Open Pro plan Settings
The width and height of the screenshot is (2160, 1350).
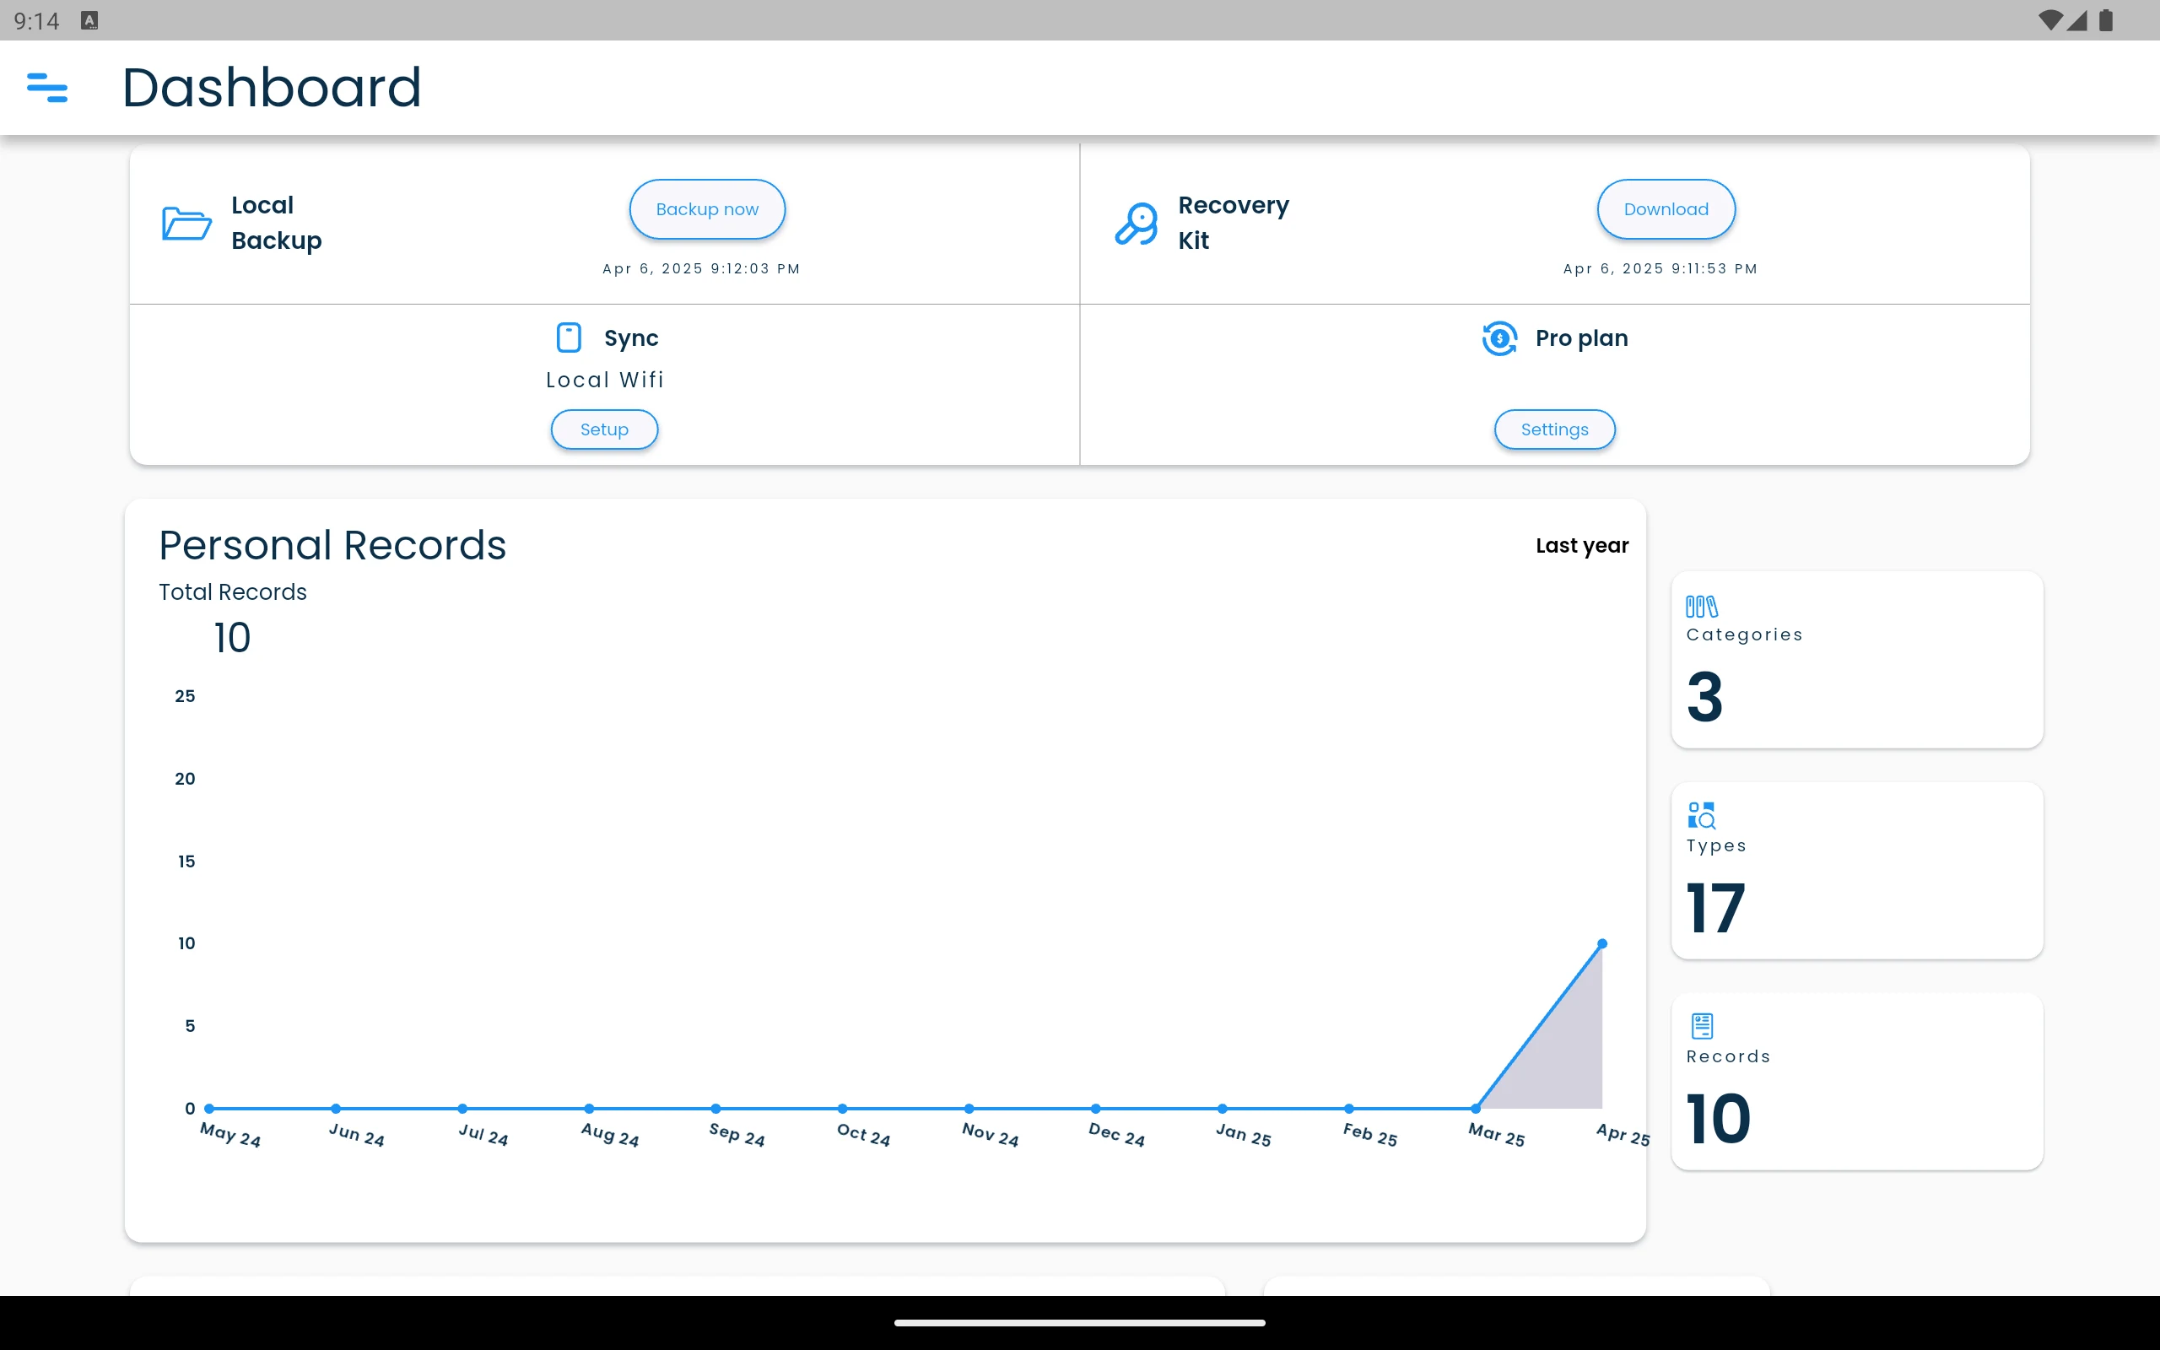point(1554,429)
